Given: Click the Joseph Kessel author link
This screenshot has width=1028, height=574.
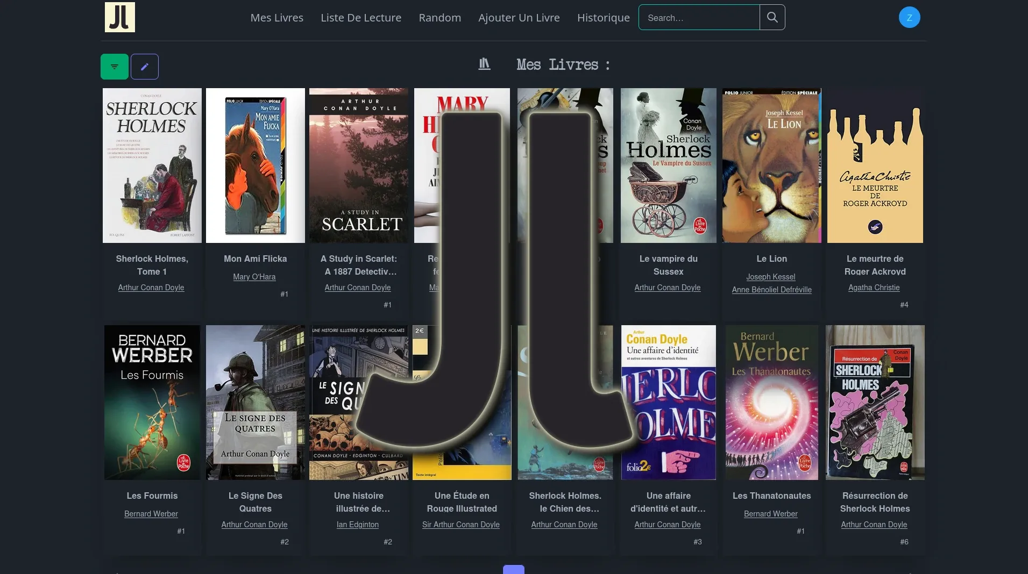Looking at the screenshot, I should [x=770, y=277].
